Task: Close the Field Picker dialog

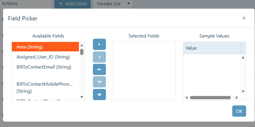Action: click(244, 18)
